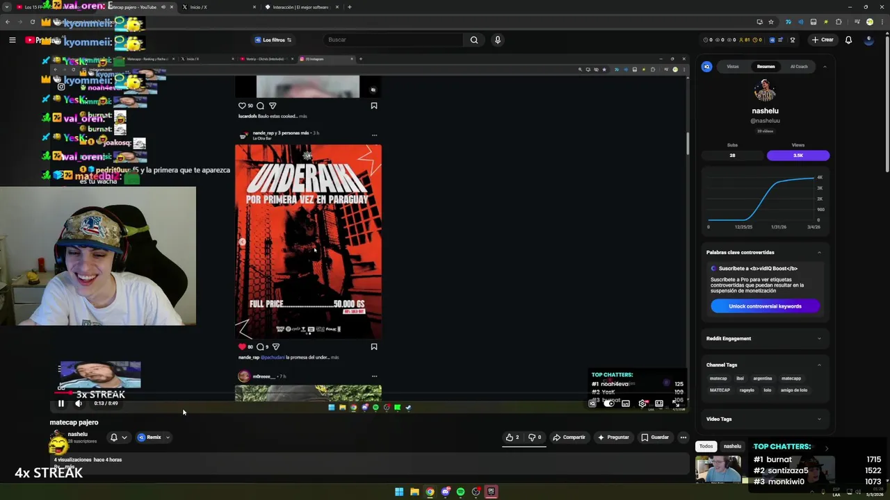Expand Video Tags section
890x500 pixels.
pyautogui.click(x=819, y=419)
